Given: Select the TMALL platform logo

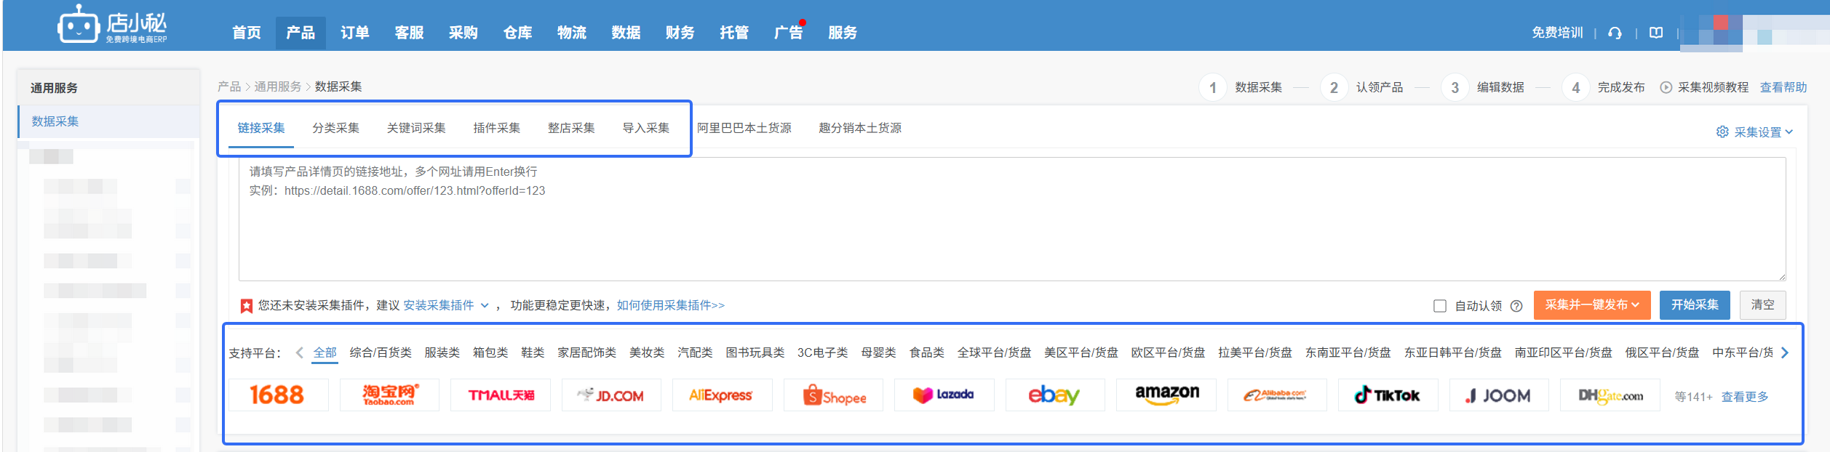Looking at the screenshot, I should (x=501, y=395).
